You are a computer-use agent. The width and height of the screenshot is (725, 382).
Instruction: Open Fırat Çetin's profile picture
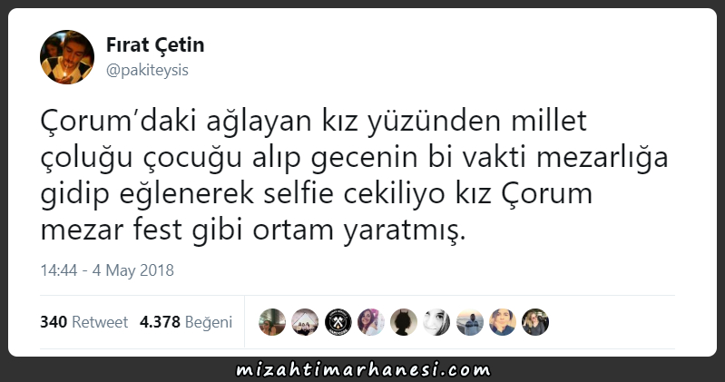tap(67, 57)
